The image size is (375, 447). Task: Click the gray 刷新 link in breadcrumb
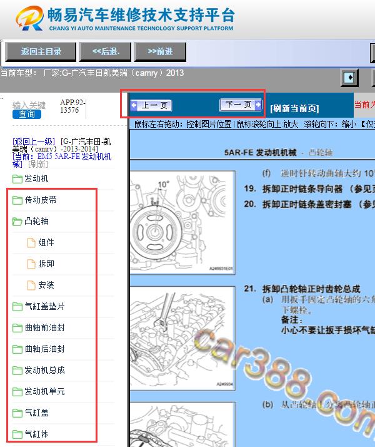tap(38, 164)
